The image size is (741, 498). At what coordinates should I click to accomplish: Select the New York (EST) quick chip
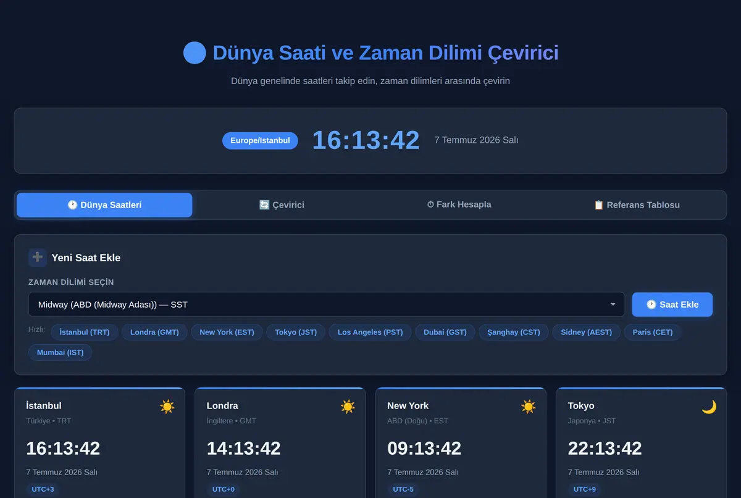click(x=227, y=332)
